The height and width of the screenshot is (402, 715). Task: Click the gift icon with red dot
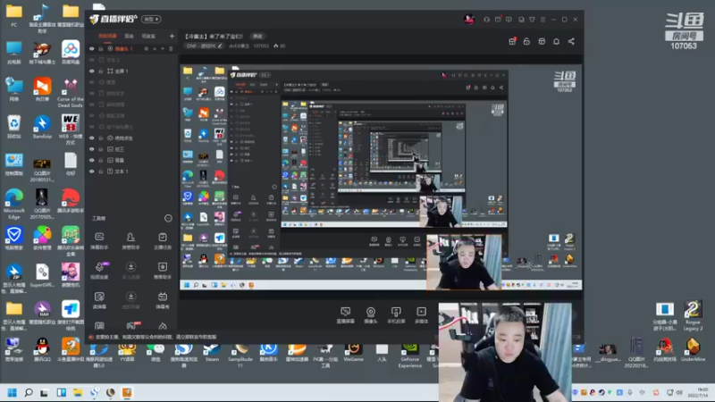512,41
